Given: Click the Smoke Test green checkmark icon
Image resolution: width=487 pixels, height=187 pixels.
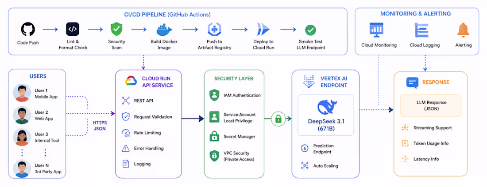Looking at the screenshot, I should point(310,30).
